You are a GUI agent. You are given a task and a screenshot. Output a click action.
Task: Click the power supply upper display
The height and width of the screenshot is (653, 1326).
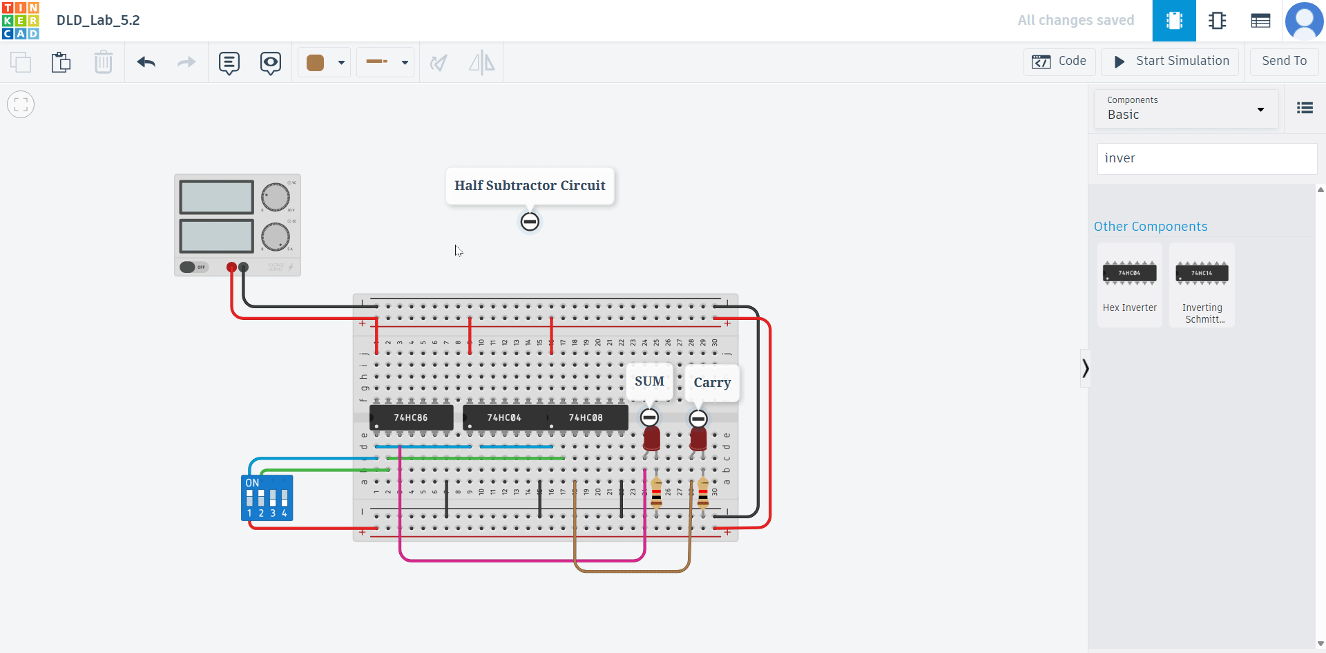click(217, 198)
